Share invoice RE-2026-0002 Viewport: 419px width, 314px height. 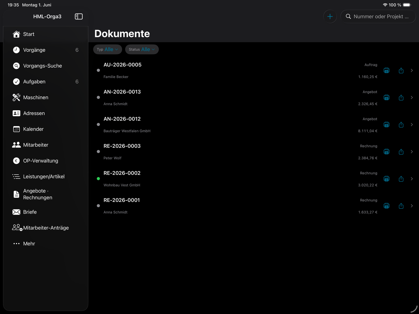401,179
